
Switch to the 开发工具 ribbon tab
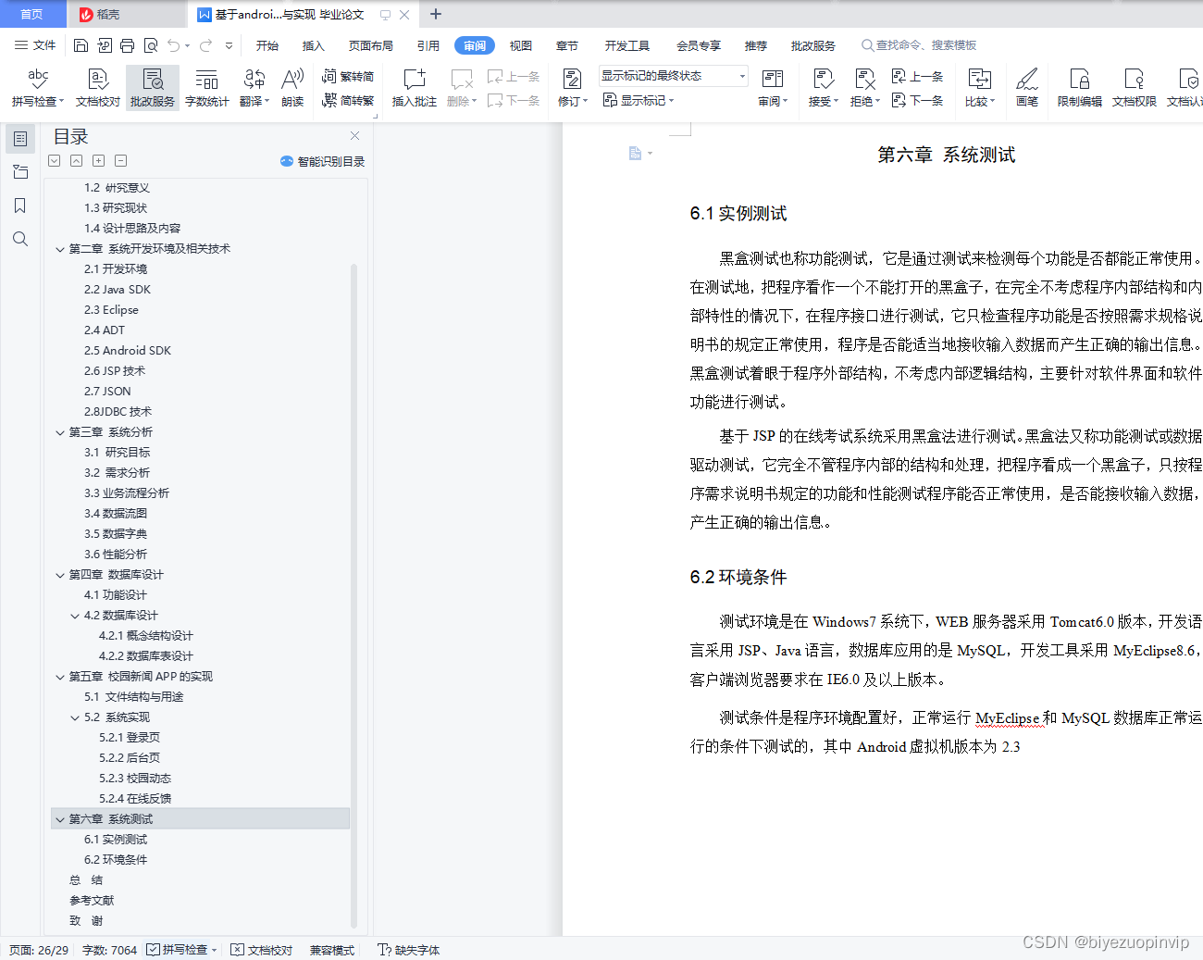point(627,45)
